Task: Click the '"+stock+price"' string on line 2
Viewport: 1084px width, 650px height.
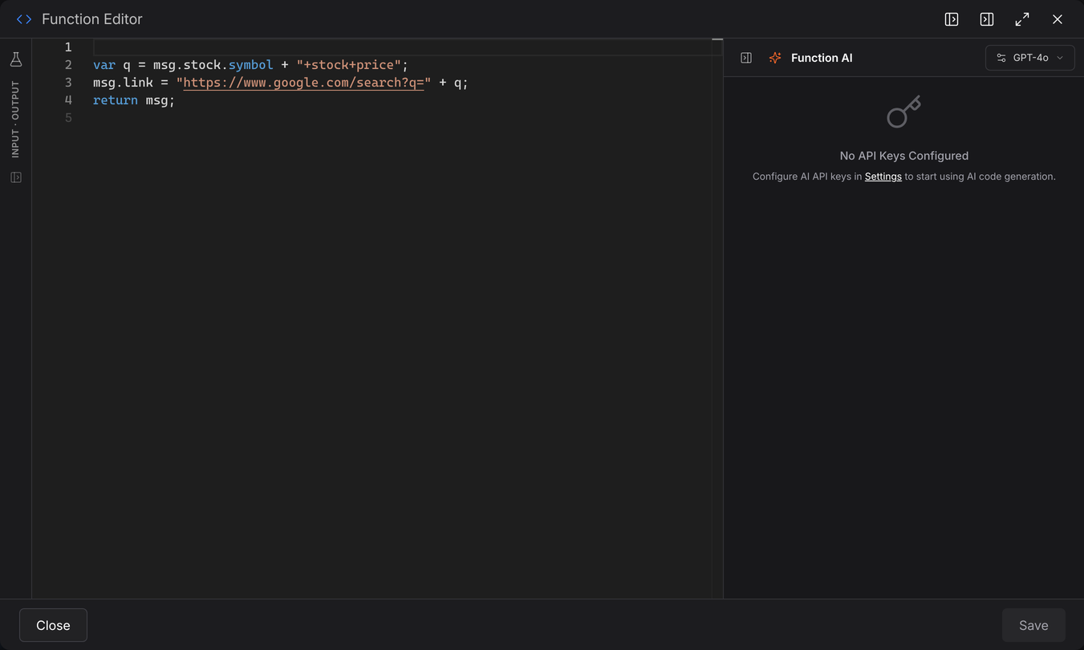Action: click(349, 65)
